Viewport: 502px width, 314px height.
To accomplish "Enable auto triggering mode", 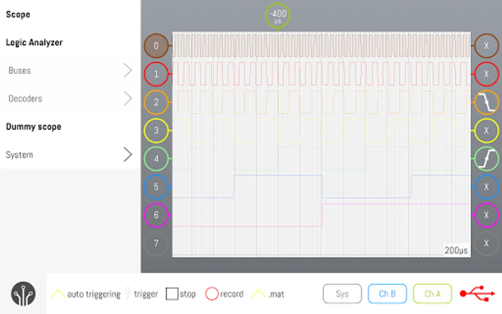I will click(85, 294).
